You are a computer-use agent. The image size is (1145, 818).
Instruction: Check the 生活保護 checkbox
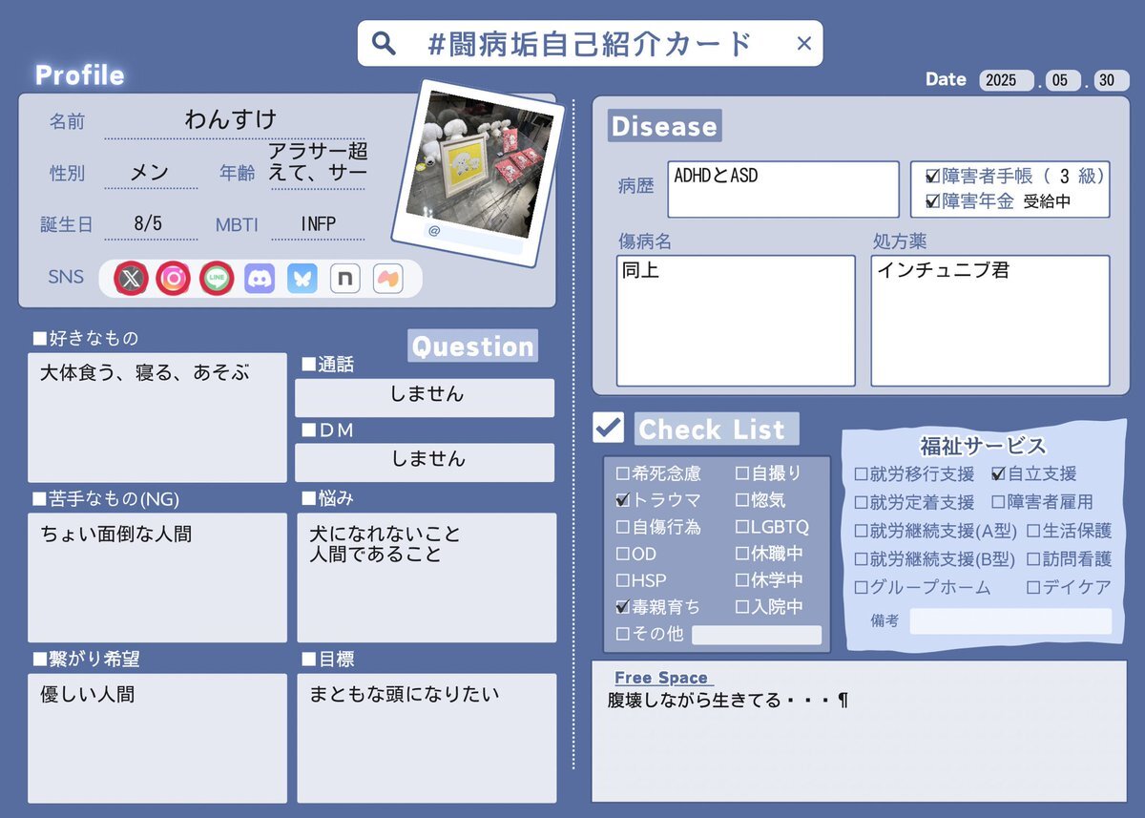pyautogui.click(x=1033, y=532)
